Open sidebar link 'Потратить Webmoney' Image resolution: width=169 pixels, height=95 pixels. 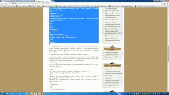(x=111, y=55)
